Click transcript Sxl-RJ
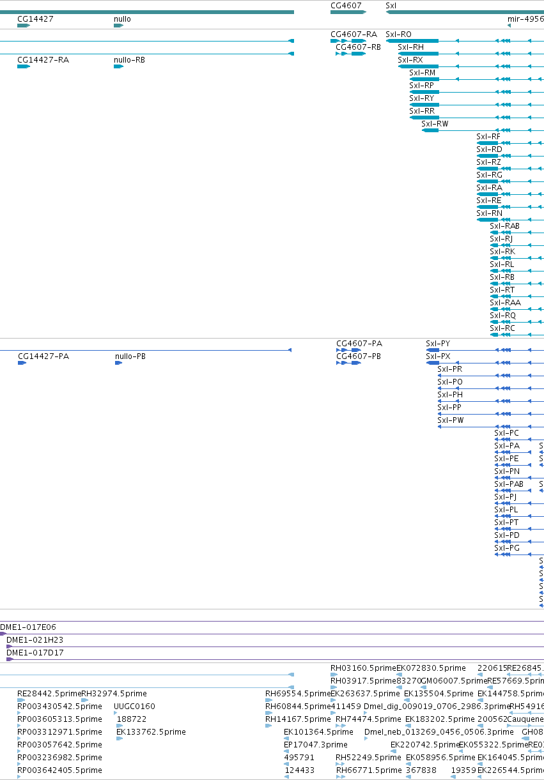The image size is (544, 780). (x=501, y=238)
